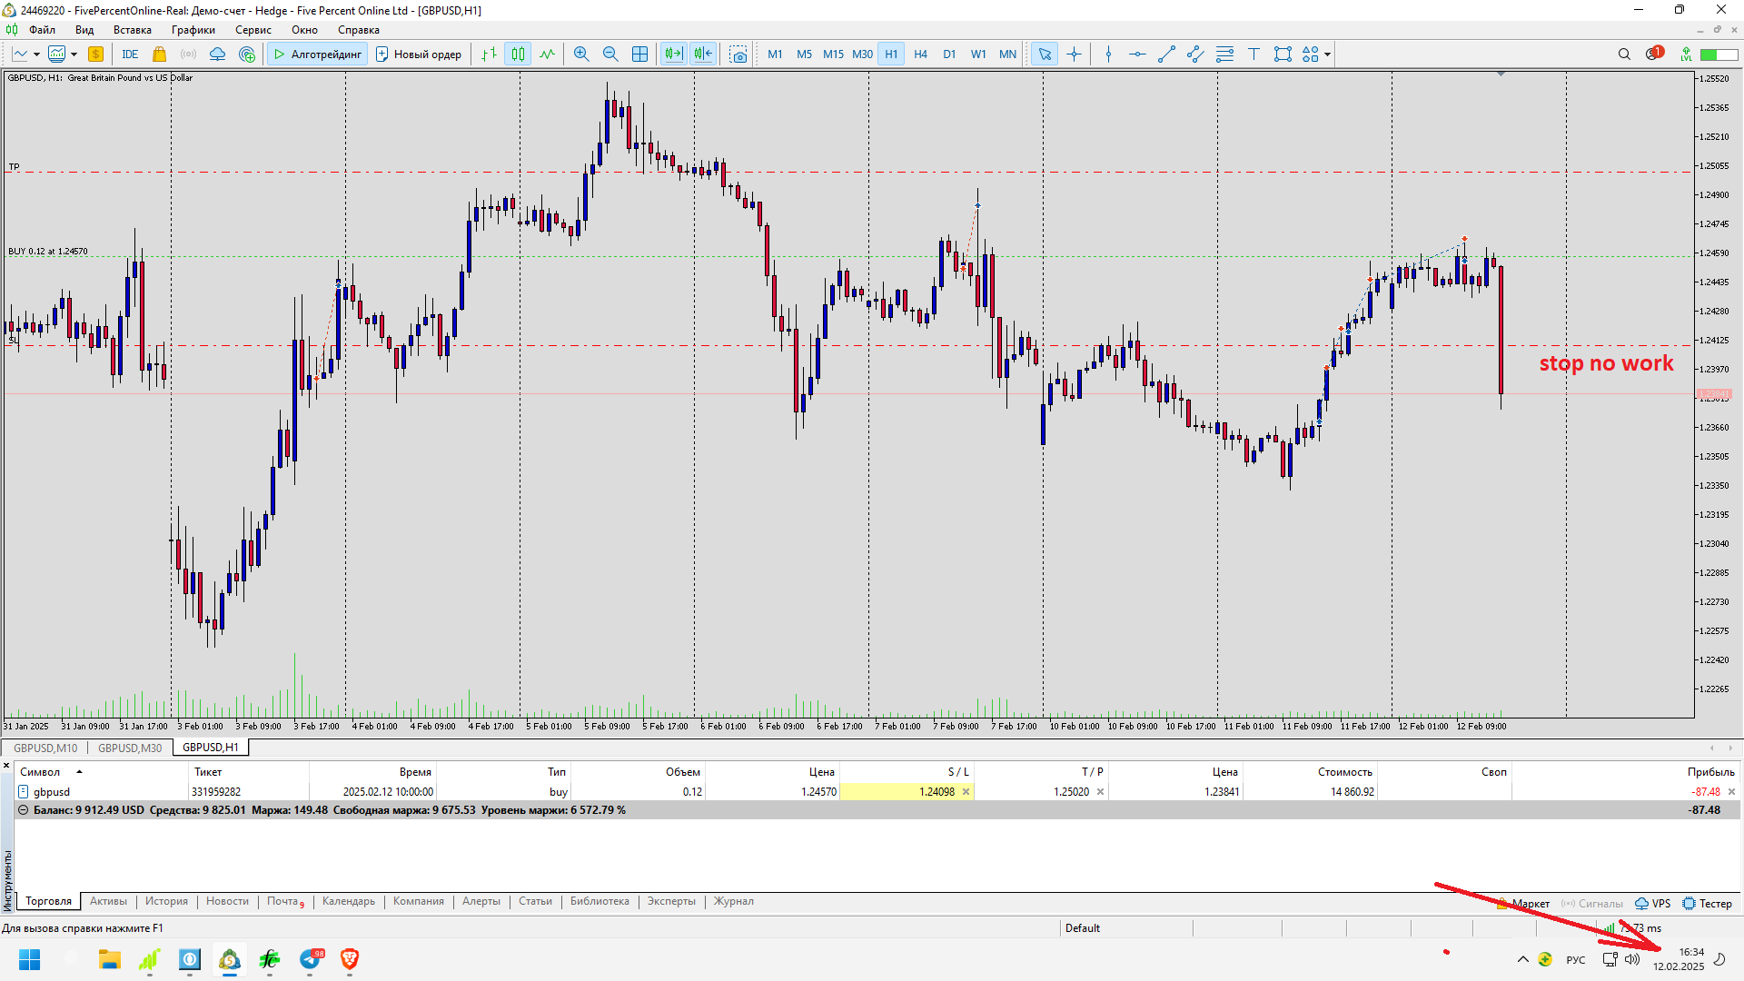The image size is (1744, 981).
Task: Toggle the Алготрейдинг button
Action: tap(317, 54)
